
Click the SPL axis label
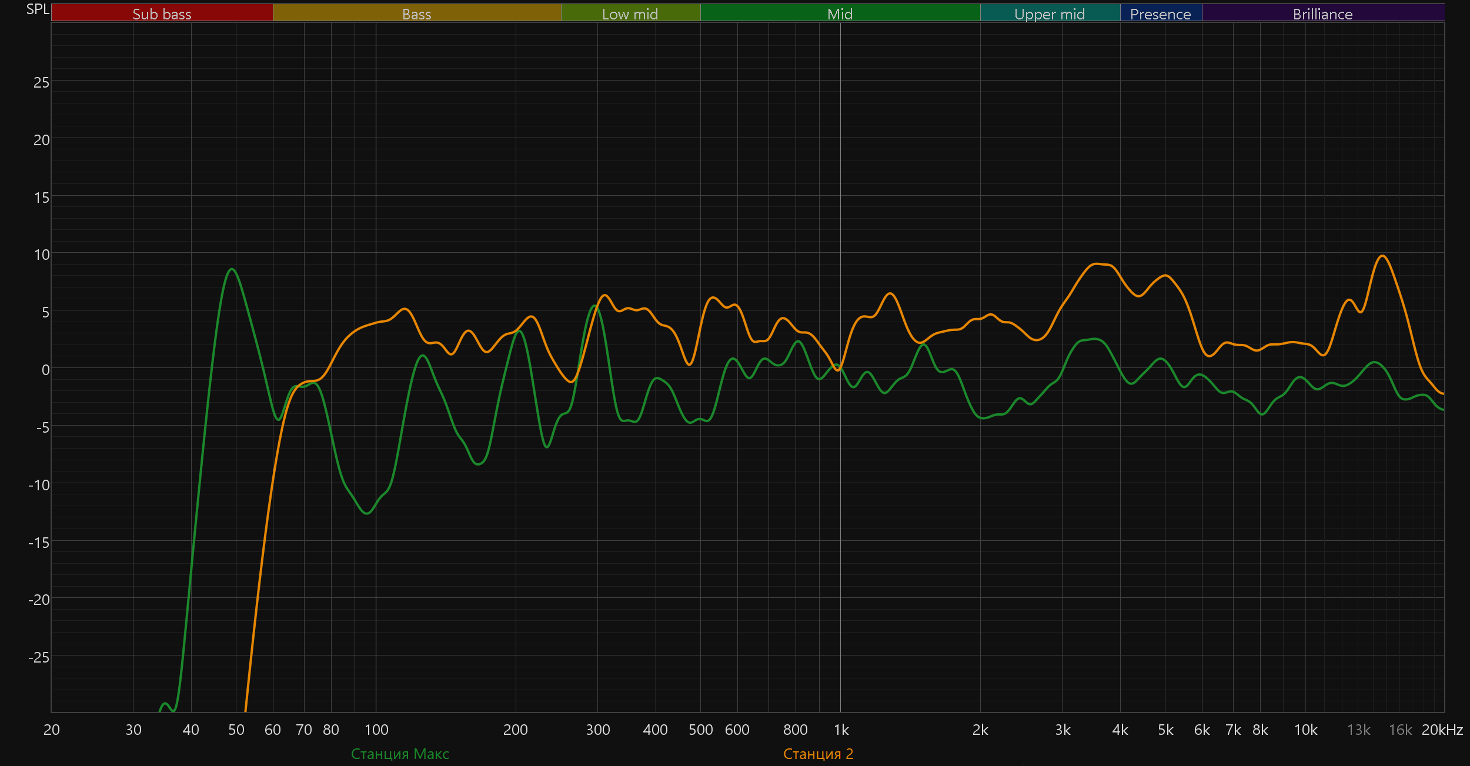point(38,9)
